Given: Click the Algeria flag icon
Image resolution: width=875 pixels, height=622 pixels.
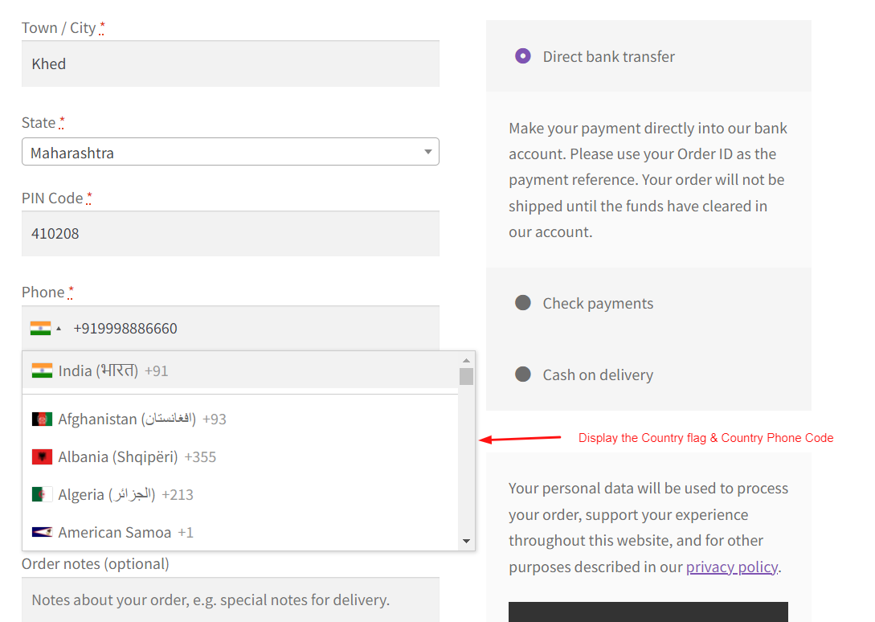Looking at the screenshot, I should tap(42, 494).
